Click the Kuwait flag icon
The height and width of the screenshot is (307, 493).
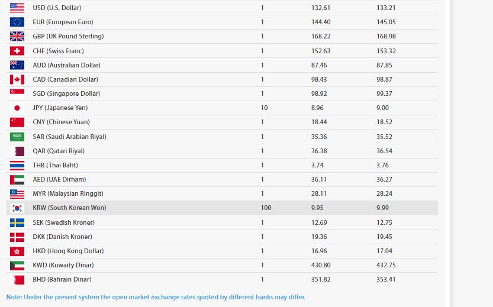point(17,265)
